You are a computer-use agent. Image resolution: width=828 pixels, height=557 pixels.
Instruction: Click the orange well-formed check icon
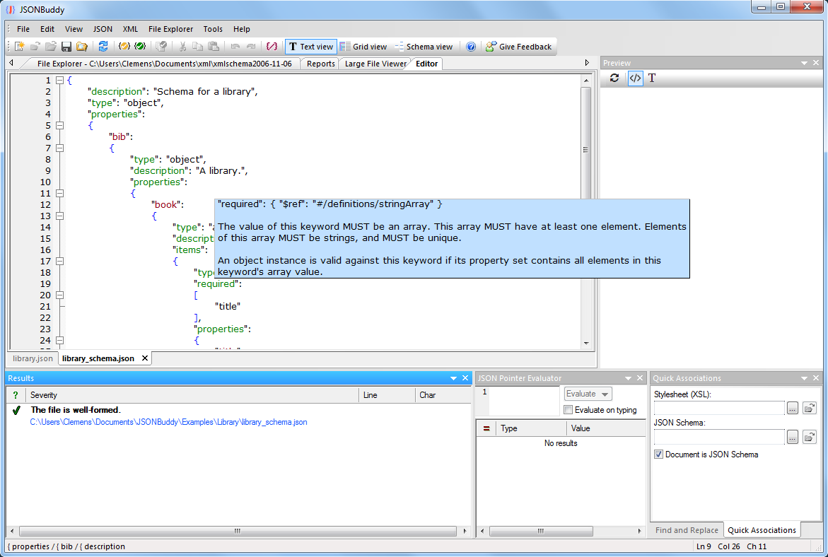click(124, 47)
